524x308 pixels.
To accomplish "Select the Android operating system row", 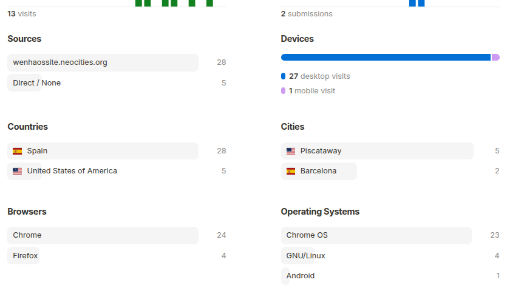I will tap(300, 276).
